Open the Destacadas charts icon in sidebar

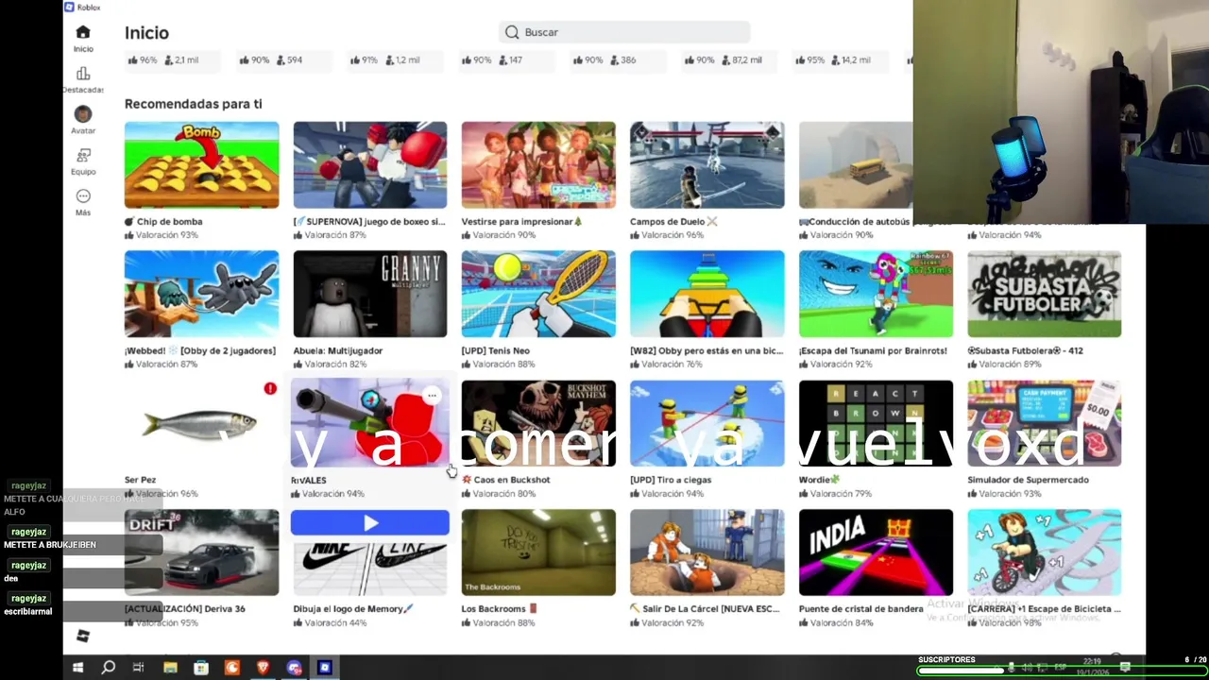83,74
